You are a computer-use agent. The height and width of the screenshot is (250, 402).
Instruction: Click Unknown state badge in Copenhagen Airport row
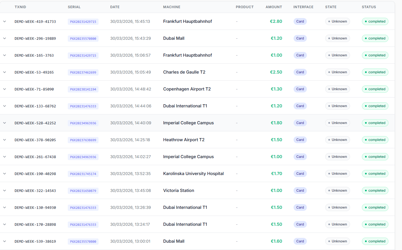tap(338, 89)
